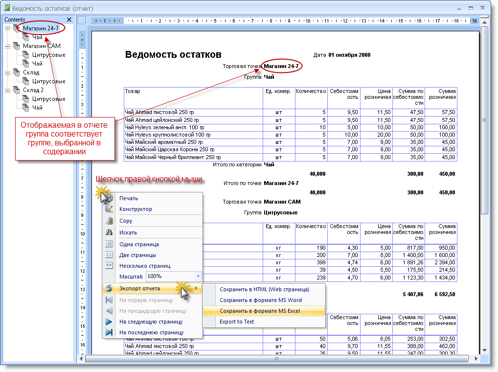Collapse the Склад 2 tree node
Image resolution: width=498 pixels, height=372 pixels.
[x=8, y=91]
